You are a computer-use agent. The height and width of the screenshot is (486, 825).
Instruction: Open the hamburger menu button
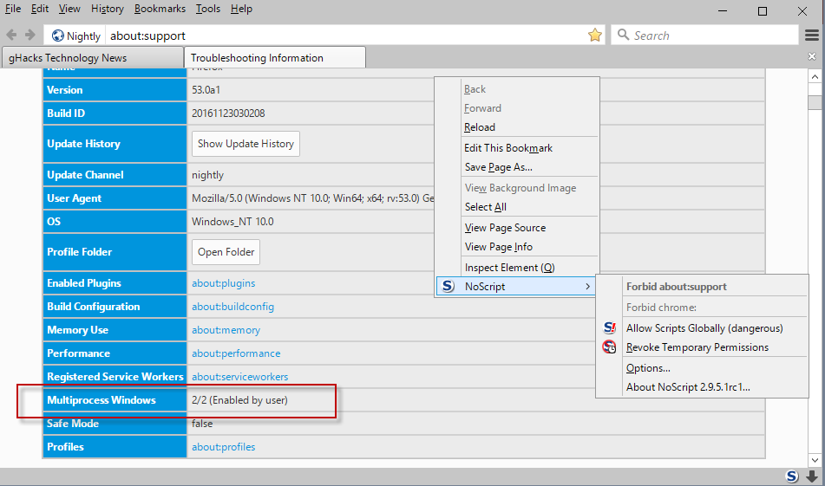pyautogui.click(x=812, y=36)
